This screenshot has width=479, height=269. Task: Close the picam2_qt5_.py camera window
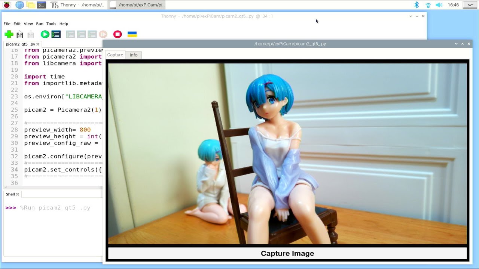pyautogui.click(x=469, y=44)
